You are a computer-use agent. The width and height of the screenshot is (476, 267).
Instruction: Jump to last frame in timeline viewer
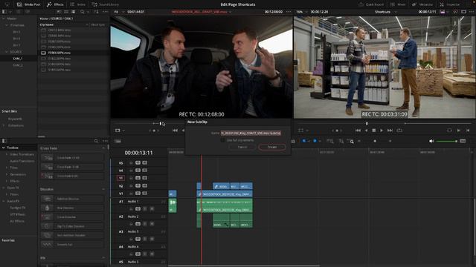(390, 131)
